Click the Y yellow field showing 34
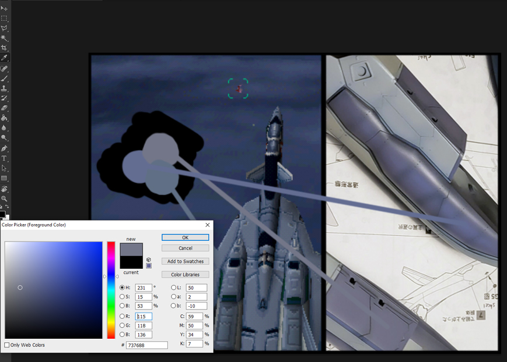507x362 pixels. click(x=195, y=335)
